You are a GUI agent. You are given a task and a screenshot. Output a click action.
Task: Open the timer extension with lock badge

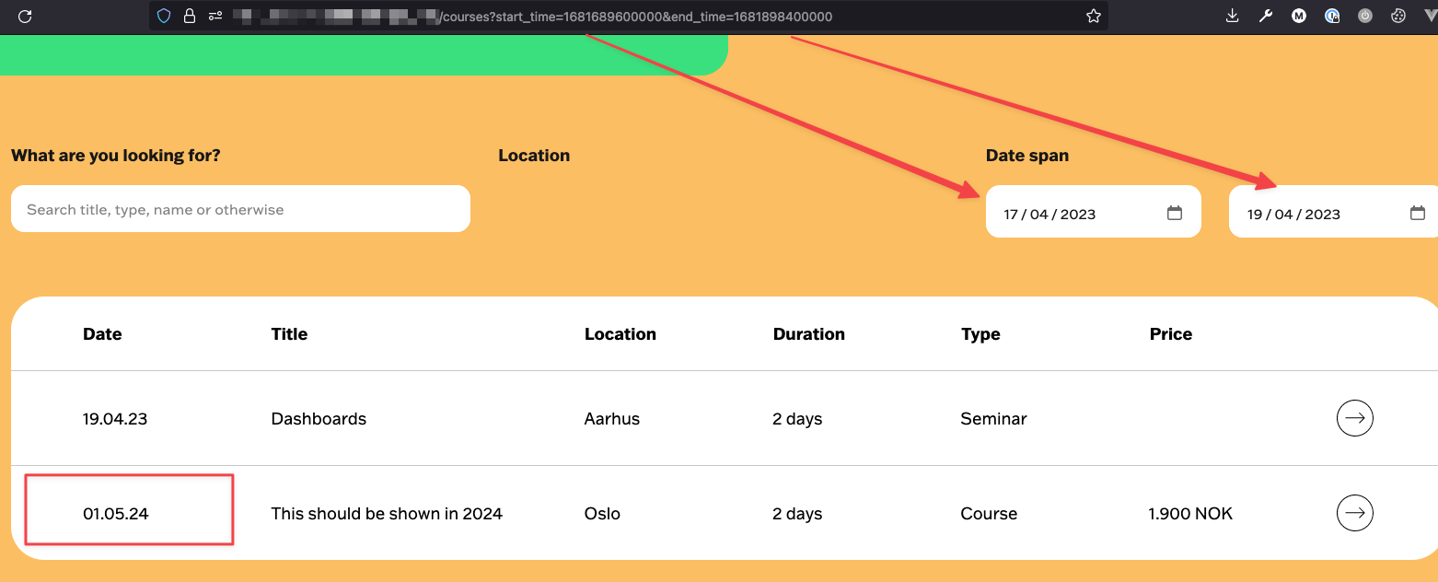point(1332,16)
